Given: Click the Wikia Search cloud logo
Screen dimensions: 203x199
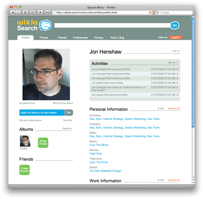Looking at the screenshot, I should pyautogui.click(x=45, y=25).
